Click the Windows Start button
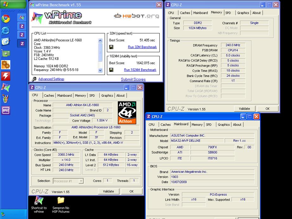The height and width of the screenshot is (219, 292). pos(13,4)
